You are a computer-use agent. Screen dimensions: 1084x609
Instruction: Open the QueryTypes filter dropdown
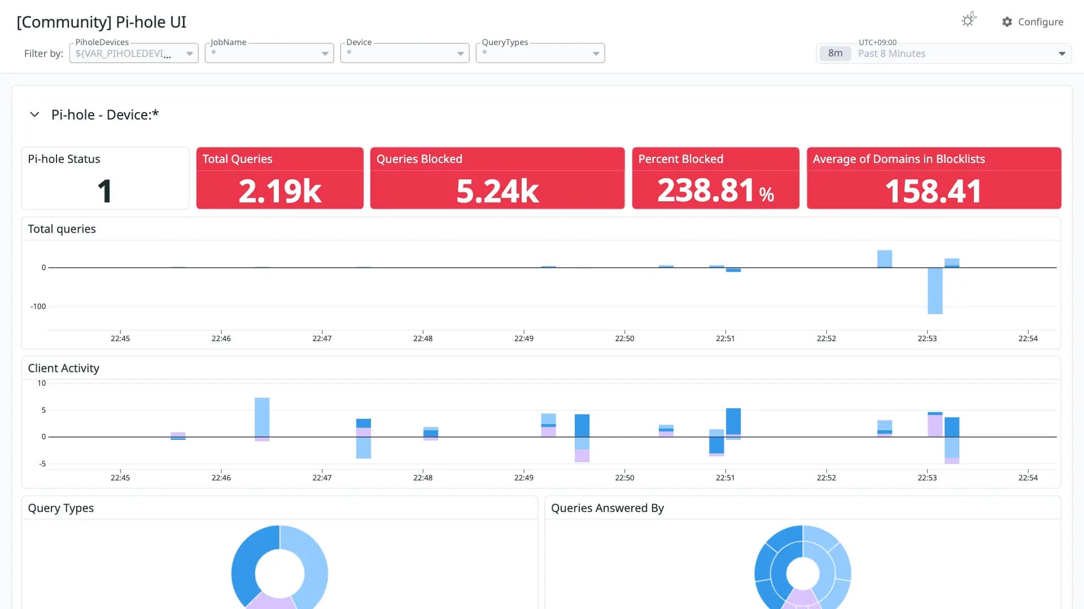click(x=540, y=53)
